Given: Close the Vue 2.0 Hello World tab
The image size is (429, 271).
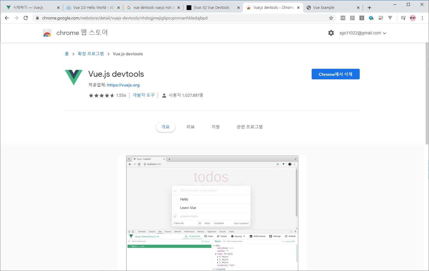Looking at the screenshot, I should [x=119, y=8].
